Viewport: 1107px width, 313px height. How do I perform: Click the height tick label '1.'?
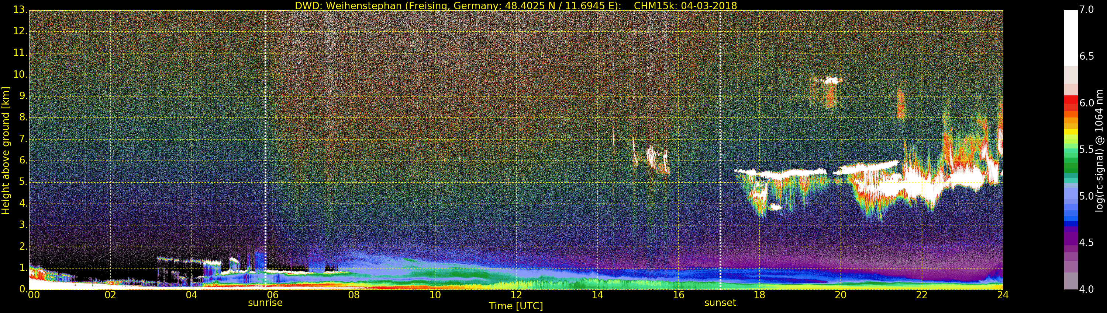pos(23,268)
